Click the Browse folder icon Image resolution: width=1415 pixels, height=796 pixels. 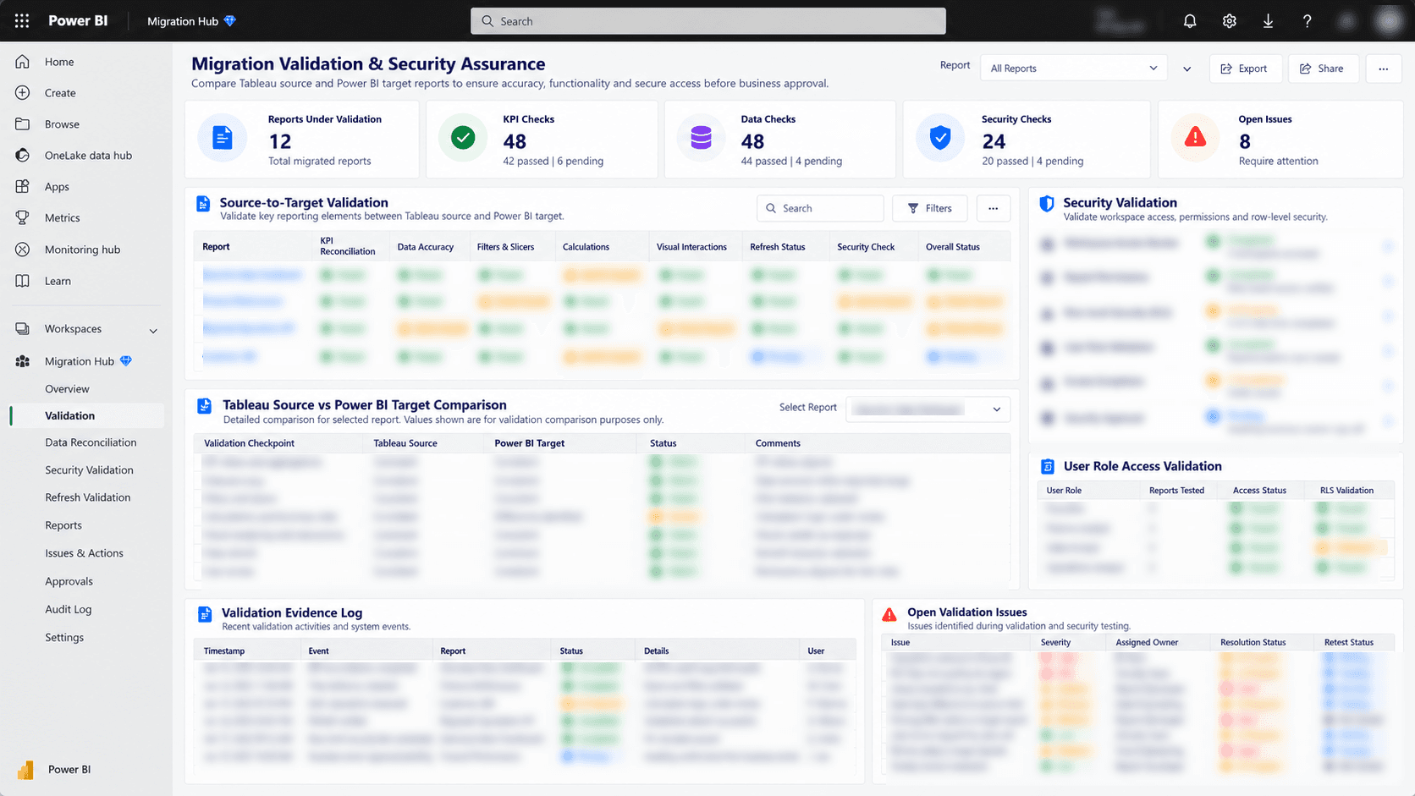coord(23,124)
